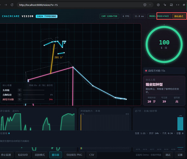The image size is (187, 159).
Task: Activate the element picker cursor icon
Action: [165, 5]
